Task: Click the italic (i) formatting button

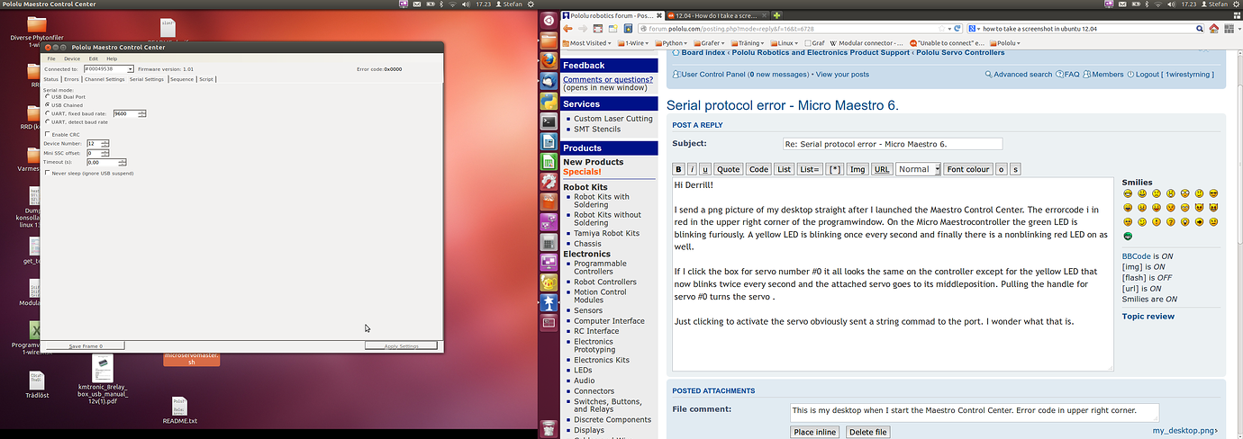Action: point(692,169)
